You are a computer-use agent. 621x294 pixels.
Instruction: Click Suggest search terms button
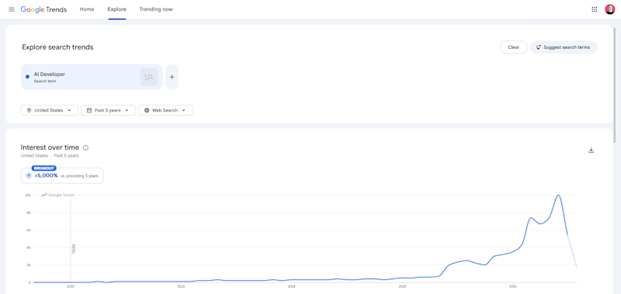564,47
